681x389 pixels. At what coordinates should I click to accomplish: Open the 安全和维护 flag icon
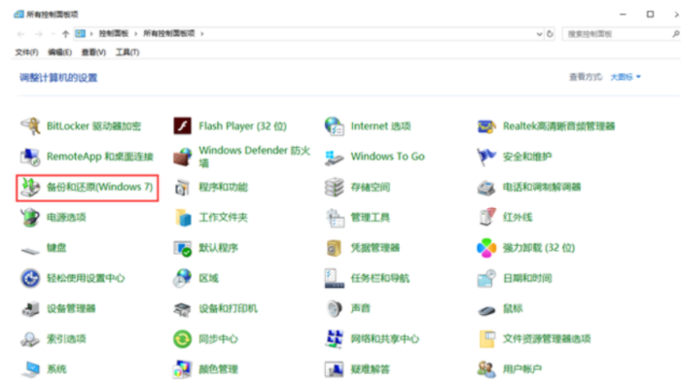click(x=486, y=157)
